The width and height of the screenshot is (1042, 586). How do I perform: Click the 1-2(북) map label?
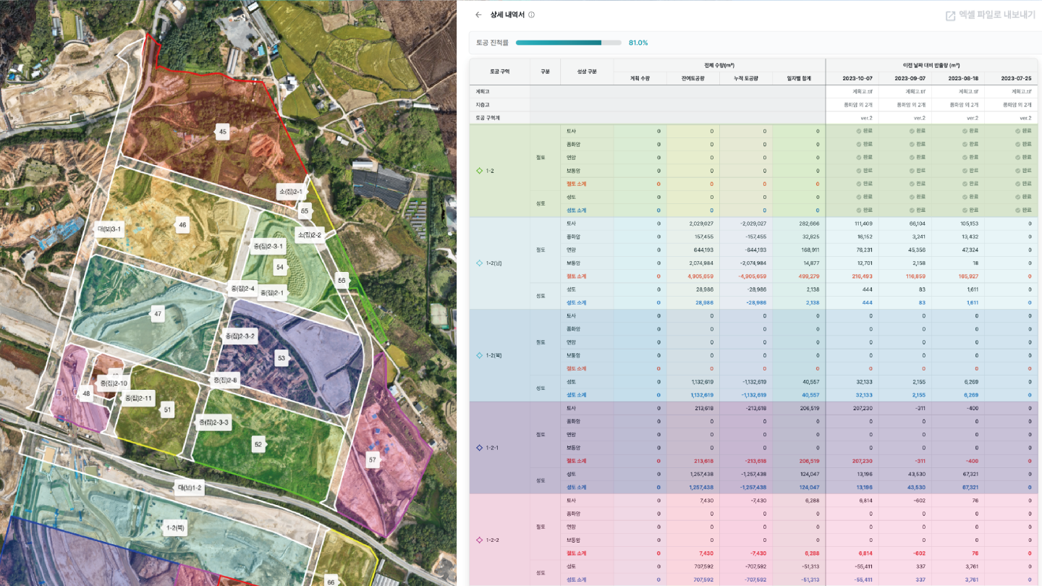click(x=177, y=528)
